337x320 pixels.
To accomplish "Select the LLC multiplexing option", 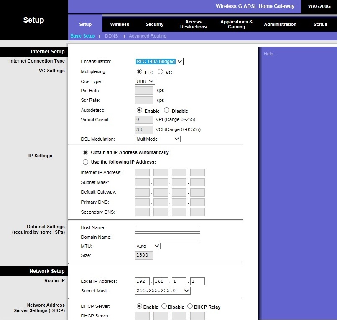I will pyautogui.click(x=139, y=71).
